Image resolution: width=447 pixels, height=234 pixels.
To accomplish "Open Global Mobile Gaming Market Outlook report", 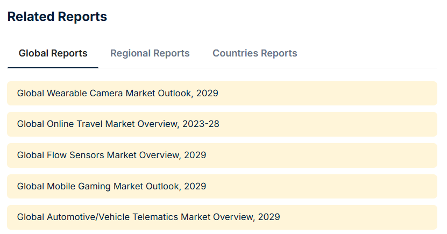I will click(111, 186).
